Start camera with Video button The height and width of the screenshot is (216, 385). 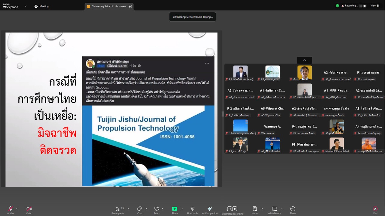tap(29, 210)
